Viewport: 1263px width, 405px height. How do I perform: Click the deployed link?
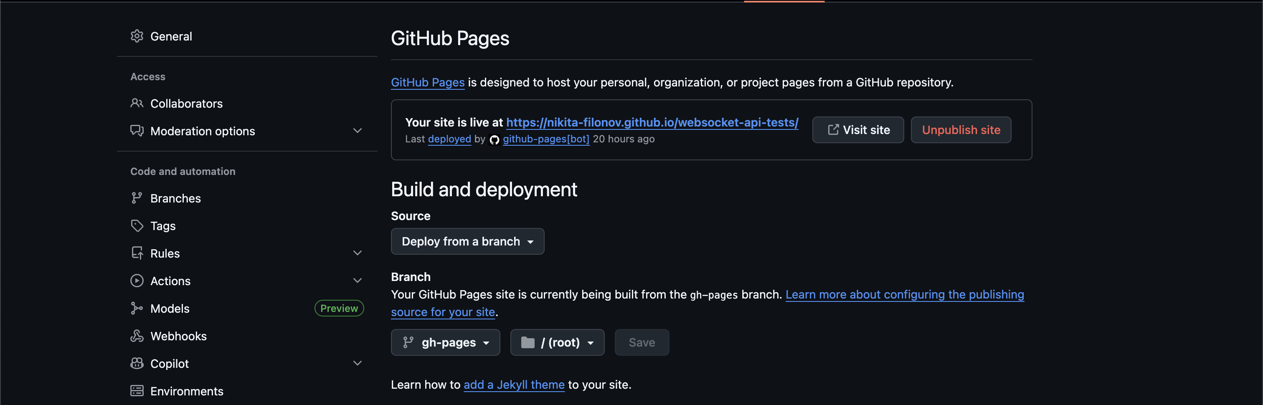[449, 139]
